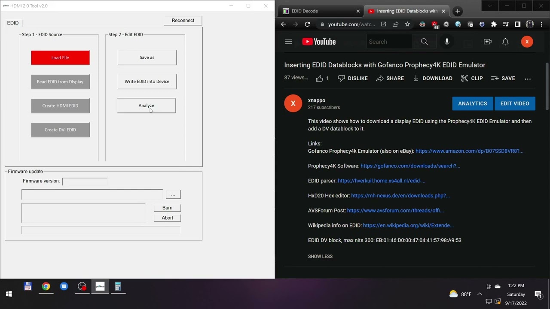This screenshot has width=550, height=309.
Task: Click the YouTube search field
Action: [x=389, y=42]
